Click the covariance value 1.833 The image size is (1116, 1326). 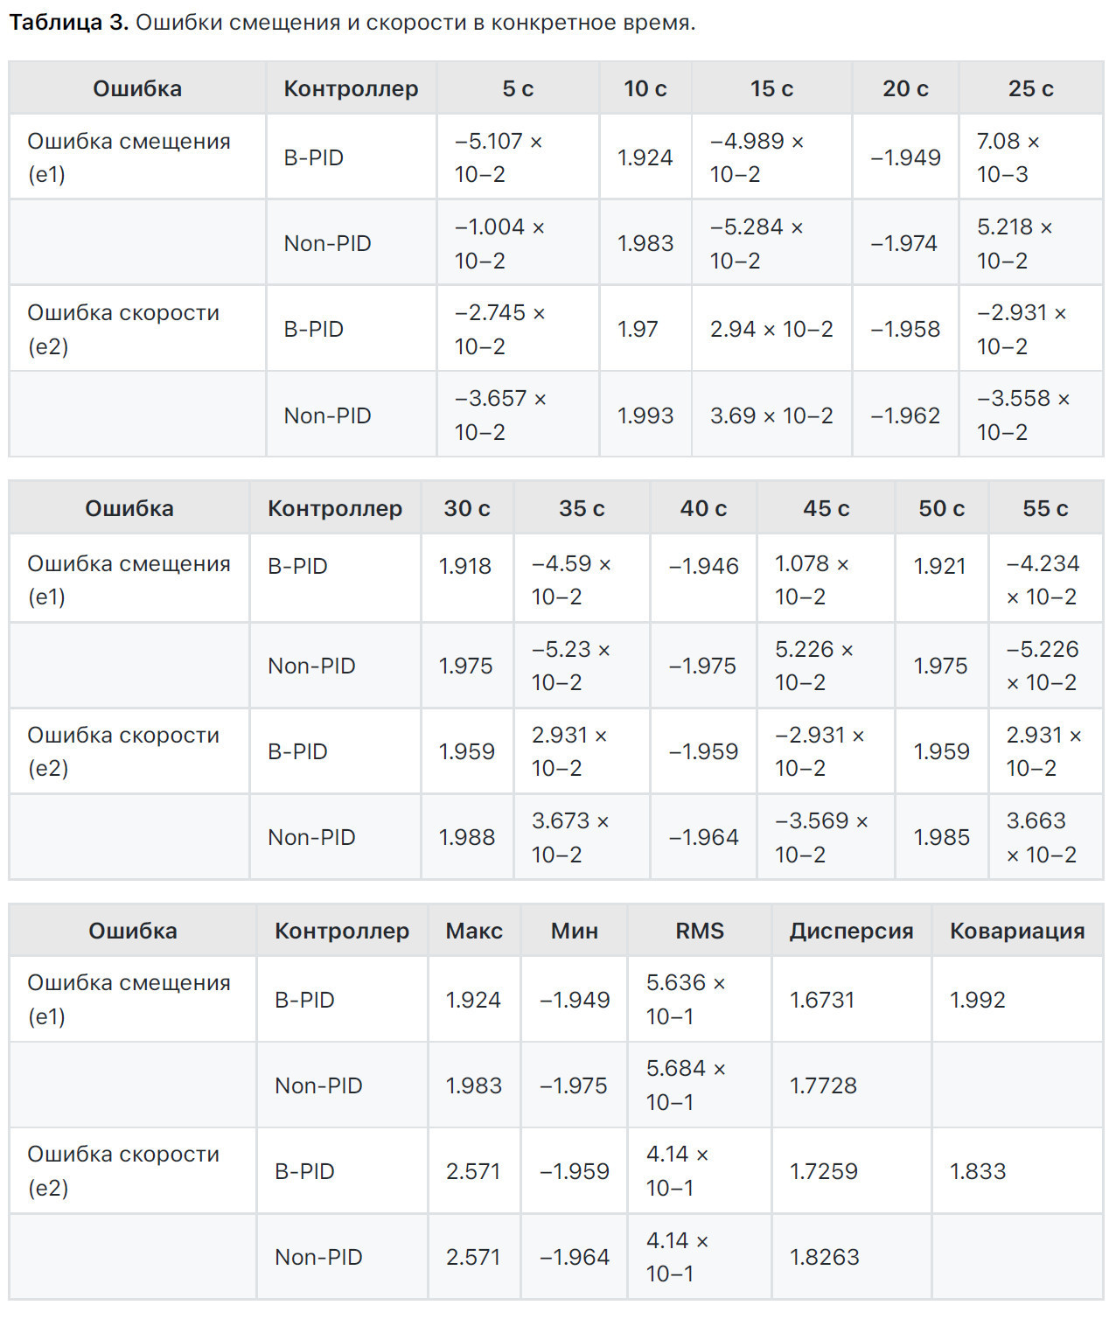(978, 1171)
